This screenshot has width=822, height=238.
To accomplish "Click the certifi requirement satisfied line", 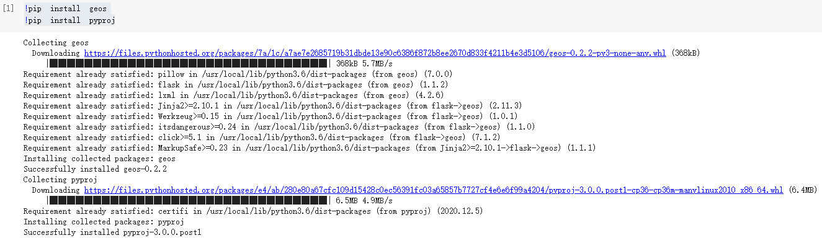I will pos(253,211).
